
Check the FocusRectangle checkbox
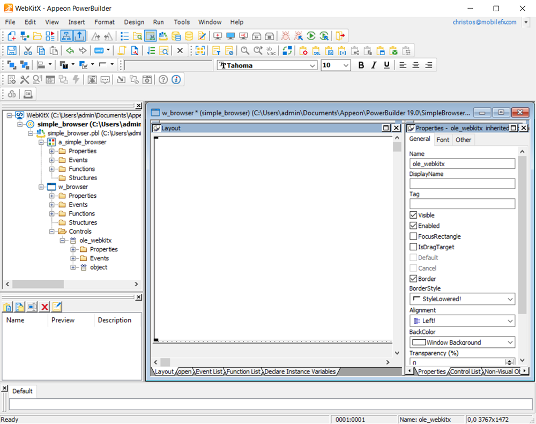tap(413, 236)
